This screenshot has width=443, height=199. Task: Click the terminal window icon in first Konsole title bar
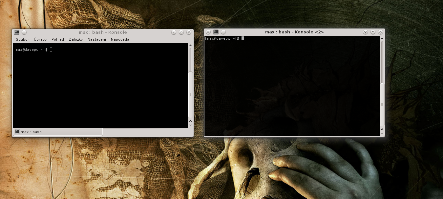coord(17,32)
